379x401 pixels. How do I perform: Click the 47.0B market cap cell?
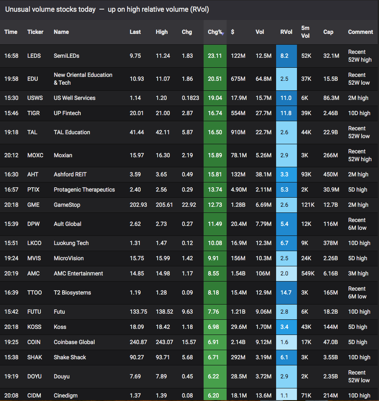pyautogui.click(x=330, y=342)
